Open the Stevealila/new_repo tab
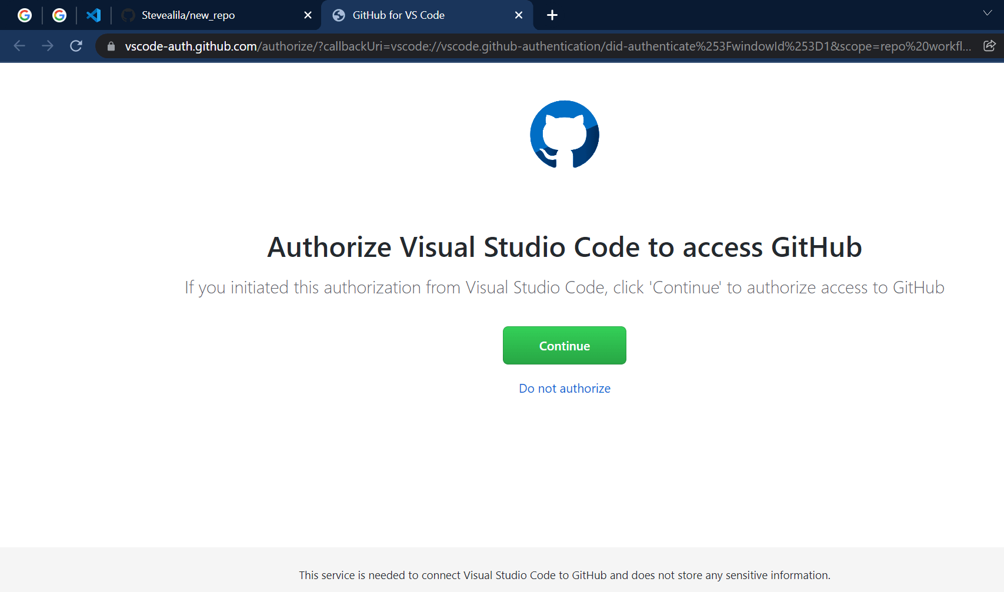Image resolution: width=1004 pixels, height=592 pixels. pyautogui.click(x=216, y=15)
